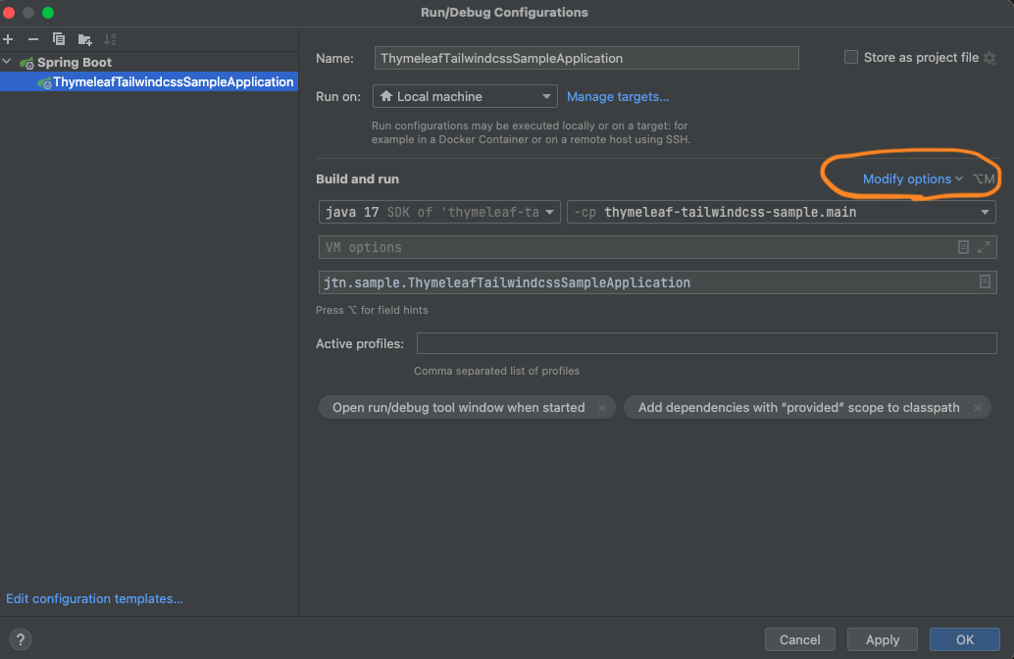The width and height of the screenshot is (1014, 659).
Task: Add a new run configuration
Action: pyautogui.click(x=8, y=39)
